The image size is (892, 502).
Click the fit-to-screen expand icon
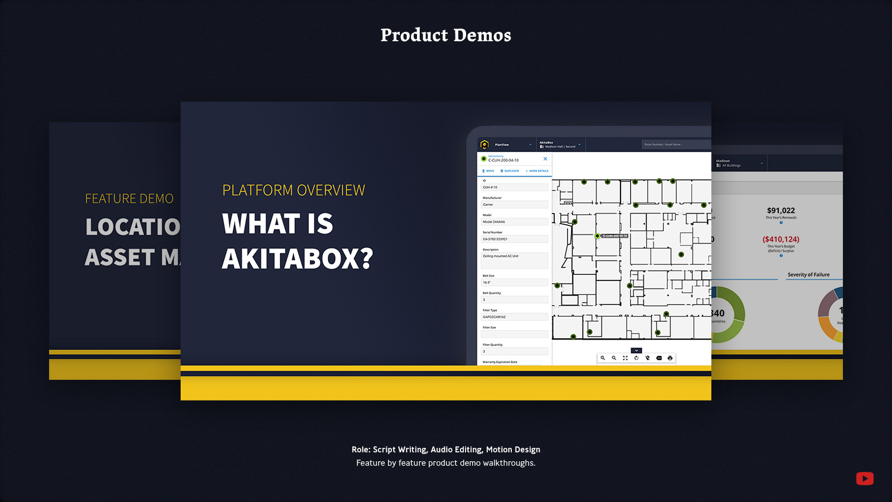pyautogui.click(x=625, y=358)
